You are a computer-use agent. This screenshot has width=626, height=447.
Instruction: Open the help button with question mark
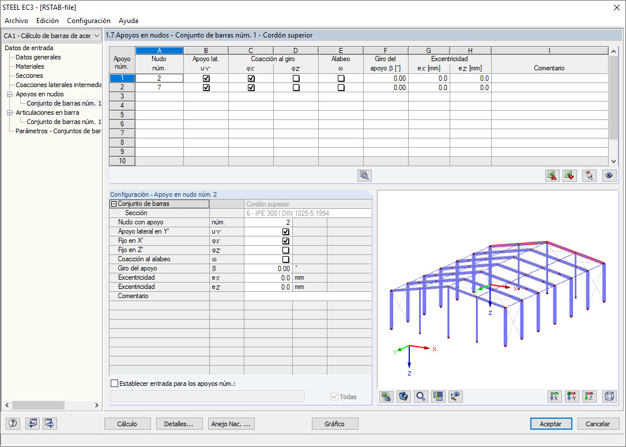pyautogui.click(x=13, y=423)
